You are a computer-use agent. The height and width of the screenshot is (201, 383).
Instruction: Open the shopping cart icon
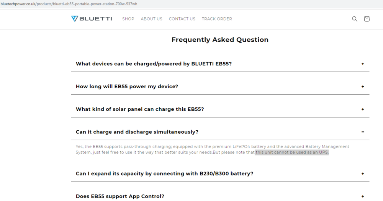point(367,19)
